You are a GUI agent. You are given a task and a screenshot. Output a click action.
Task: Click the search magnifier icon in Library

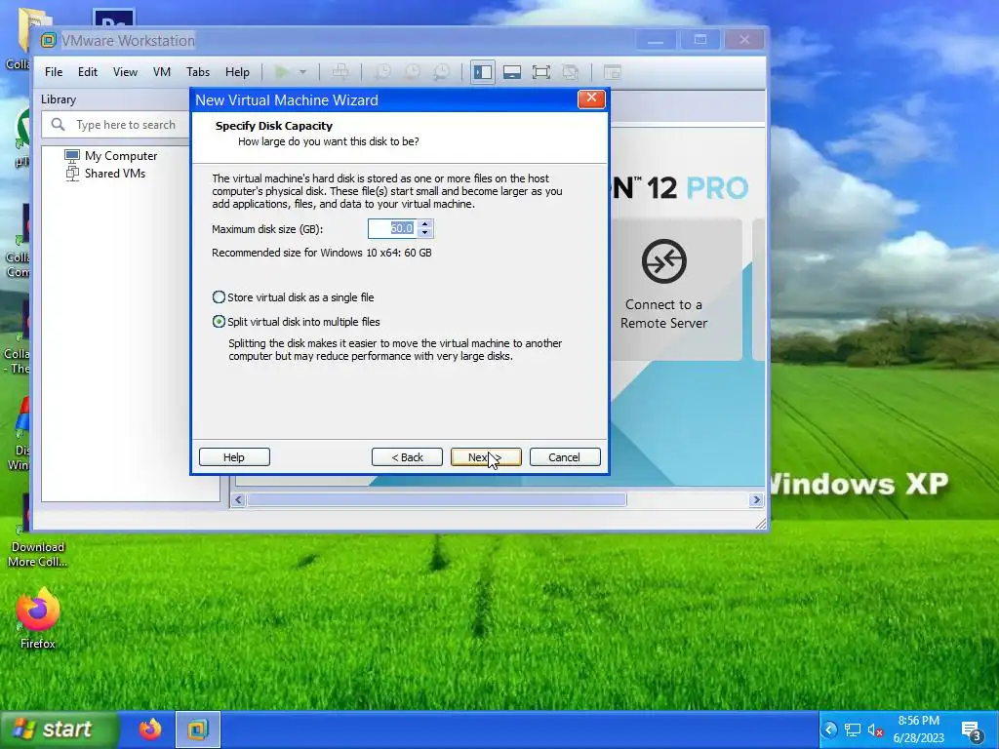tap(58, 124)
